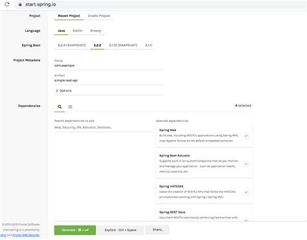Select Spring Boot 2.1.11 version
Image resolution: width=307 pixels, height=240 pixels.
point(148,45)
